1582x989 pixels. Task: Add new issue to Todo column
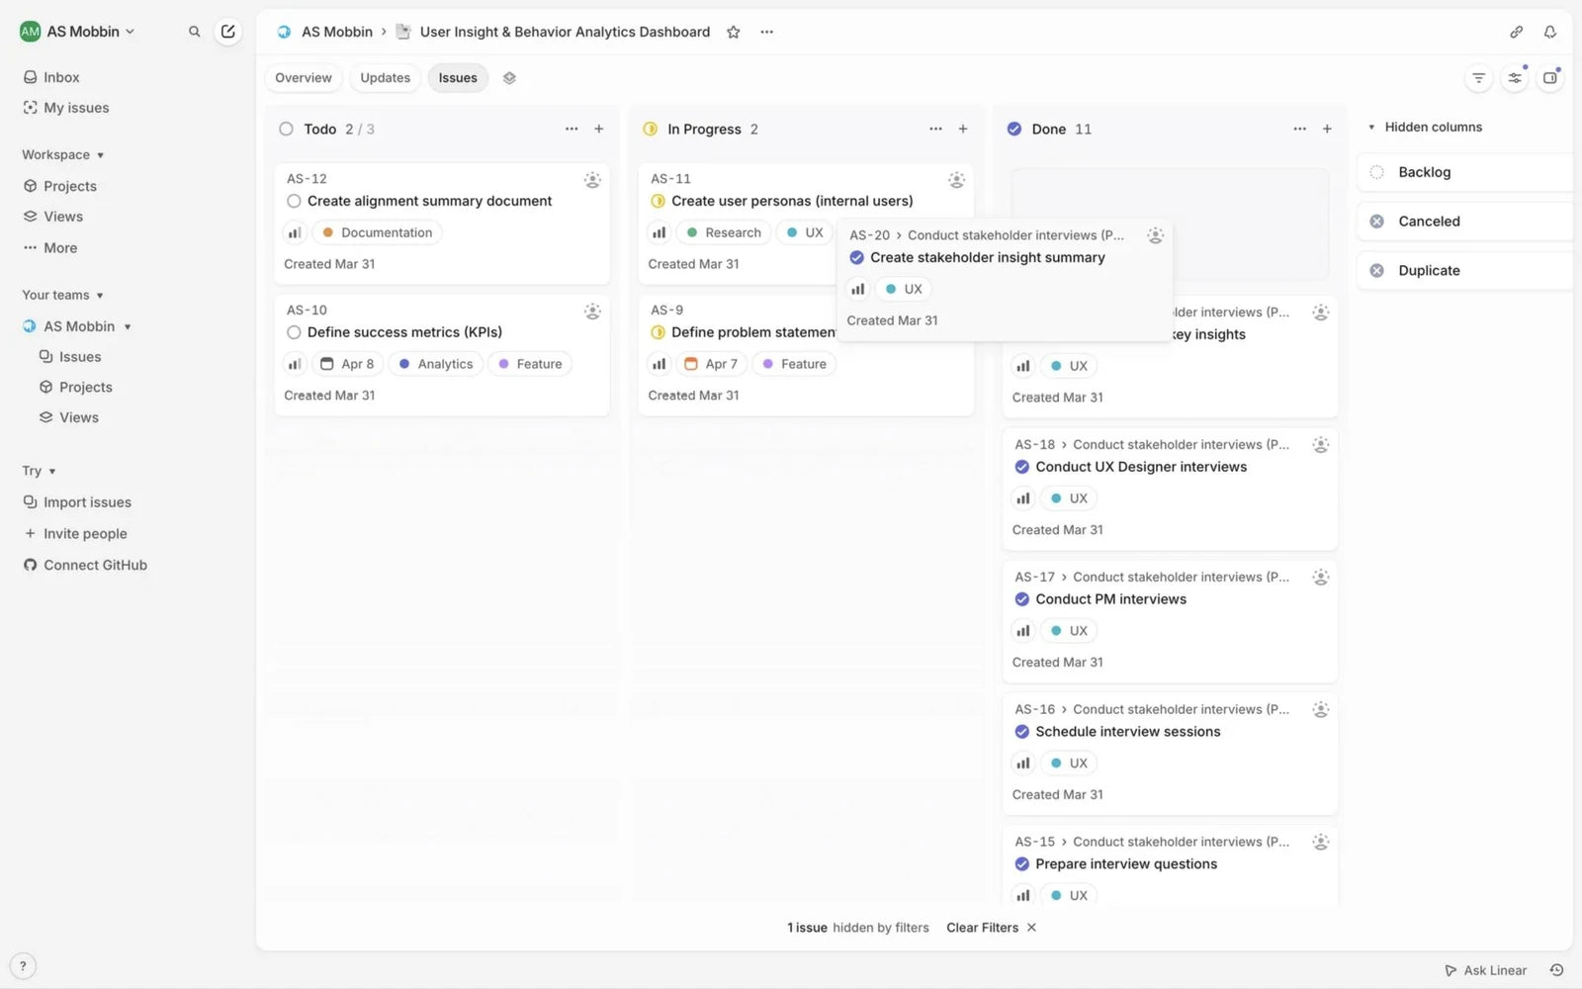point(598,129)
